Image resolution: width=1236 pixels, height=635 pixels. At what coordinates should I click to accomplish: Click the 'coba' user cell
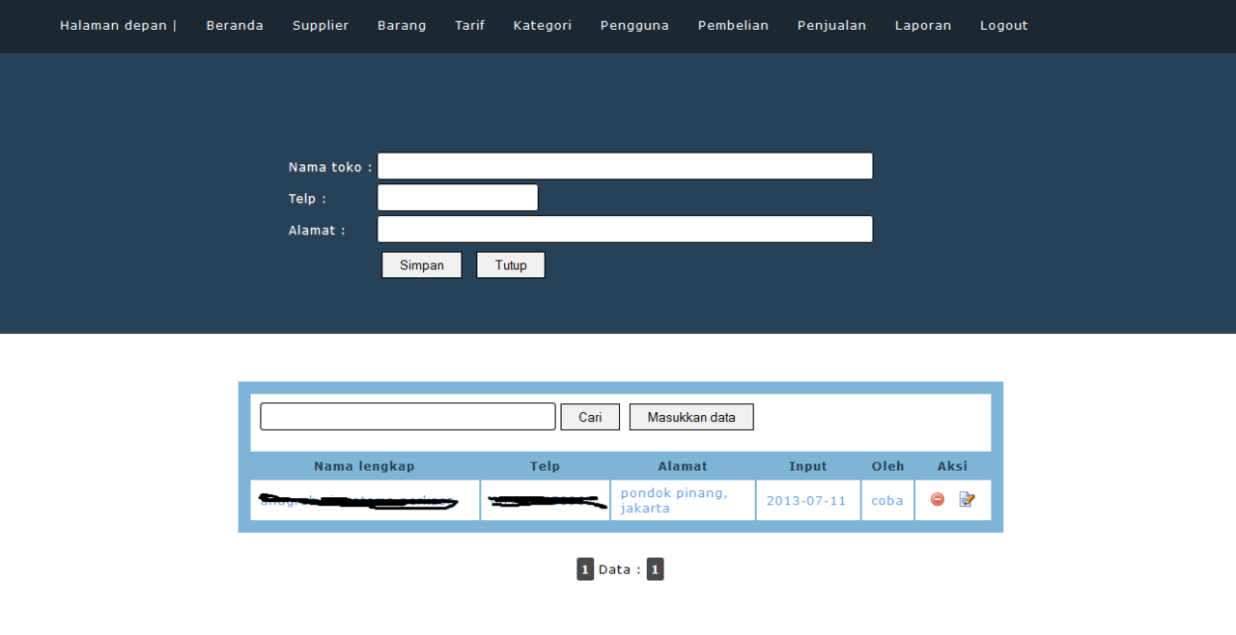click(x=887, y=500)
